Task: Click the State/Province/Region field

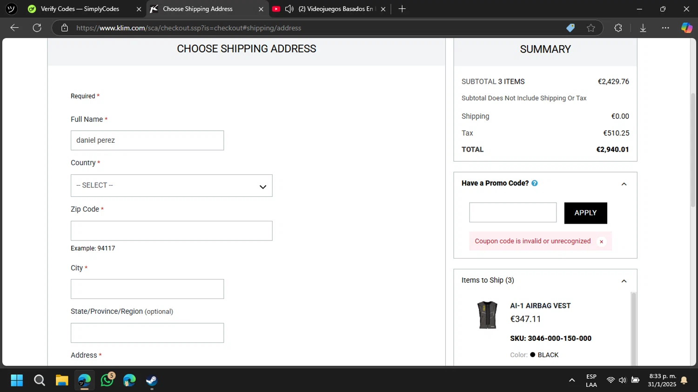Action: pyautogui.click(x=147, y=333)
